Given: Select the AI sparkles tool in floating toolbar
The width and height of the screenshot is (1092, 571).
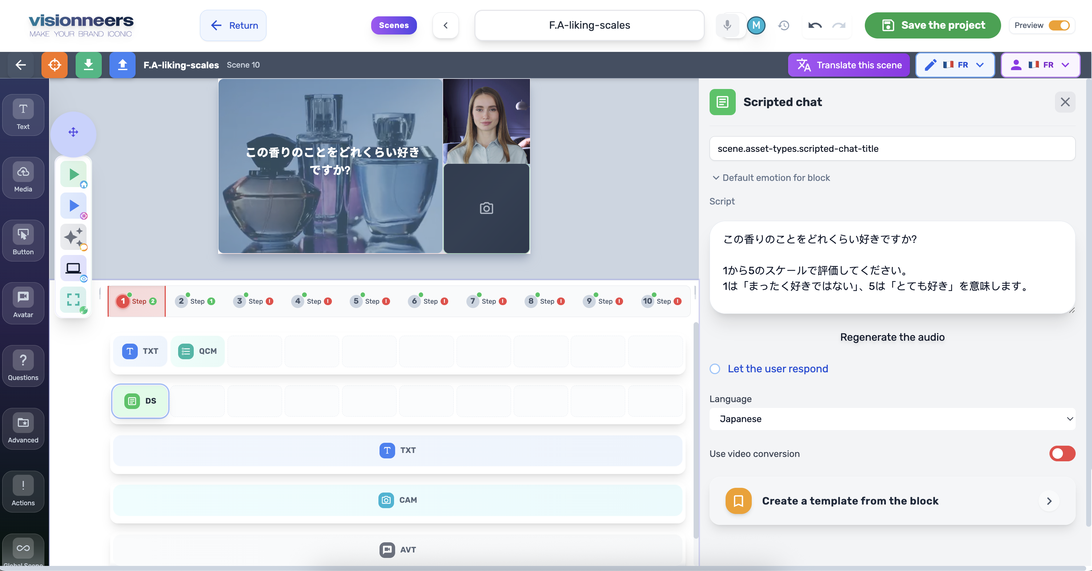Looking at the screenshot, I should (73, 237).
